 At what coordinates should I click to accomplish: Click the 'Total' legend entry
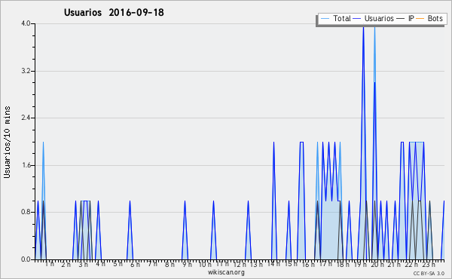[x=336, y=18]
